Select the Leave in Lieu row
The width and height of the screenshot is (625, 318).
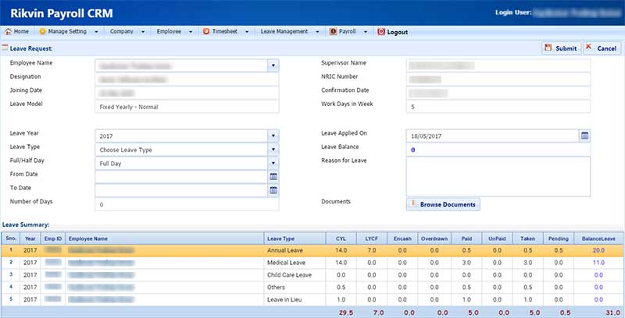point(312,300)
